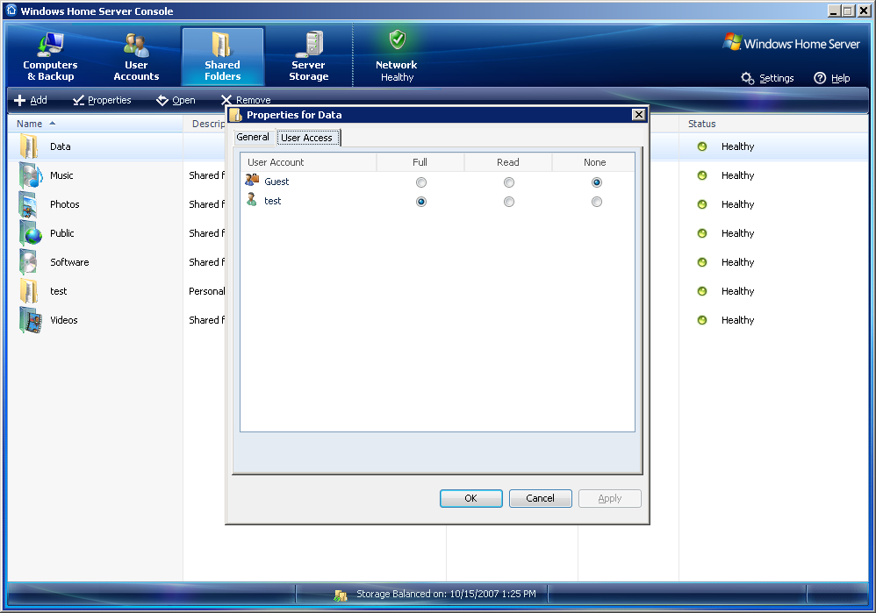This screenshot has height=613, width=876.
Task: Click the None column header
Action: 594,162
